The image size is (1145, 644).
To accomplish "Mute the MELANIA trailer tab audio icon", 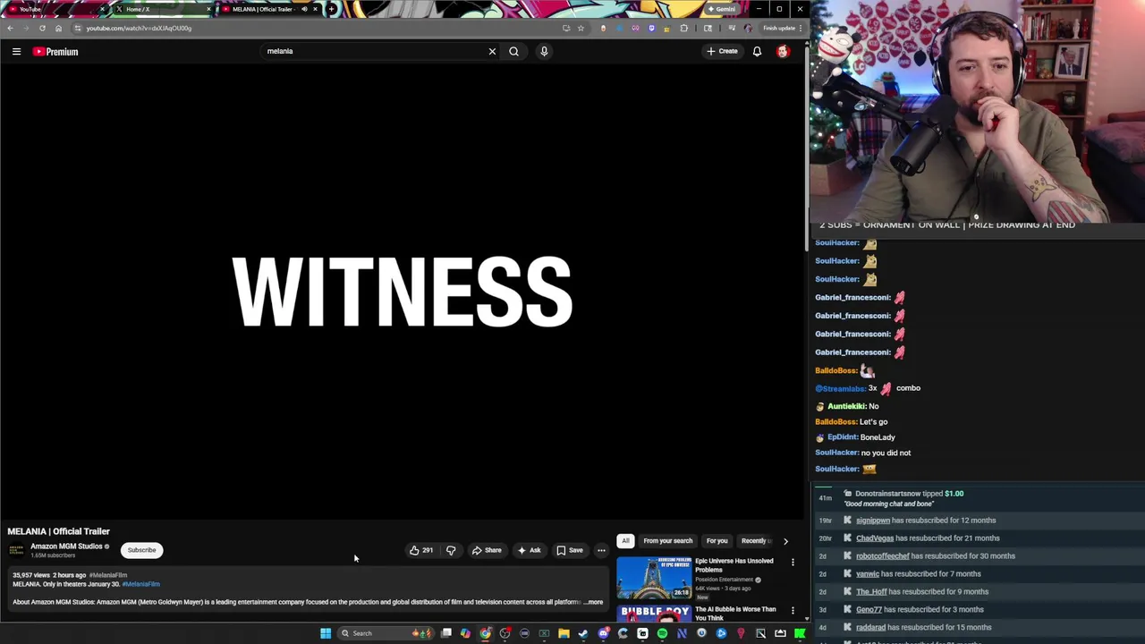I will click(303, 9).
